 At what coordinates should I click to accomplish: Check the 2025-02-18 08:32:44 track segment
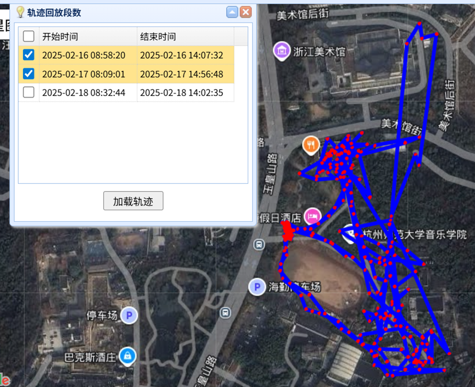[29, 92]
